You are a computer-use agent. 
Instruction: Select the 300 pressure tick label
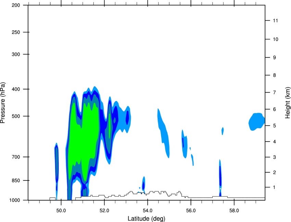(16, 54)
